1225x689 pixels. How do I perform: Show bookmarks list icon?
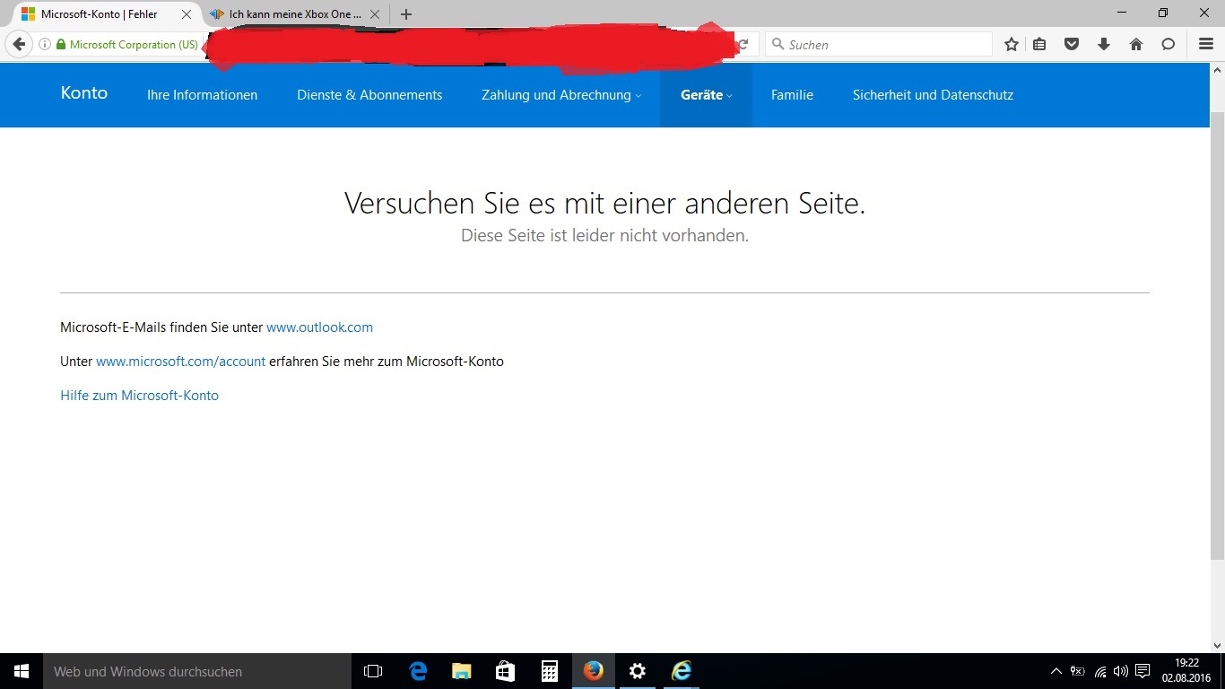coord(1039,44)
